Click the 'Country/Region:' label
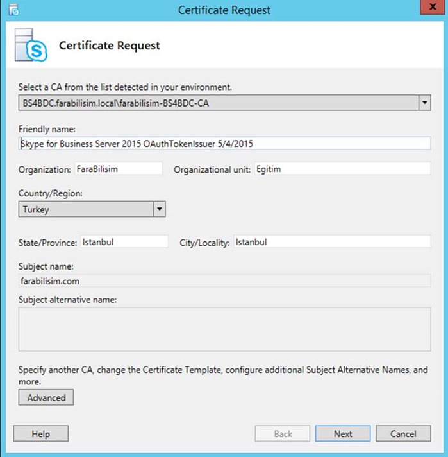 [x=51, y=193]
